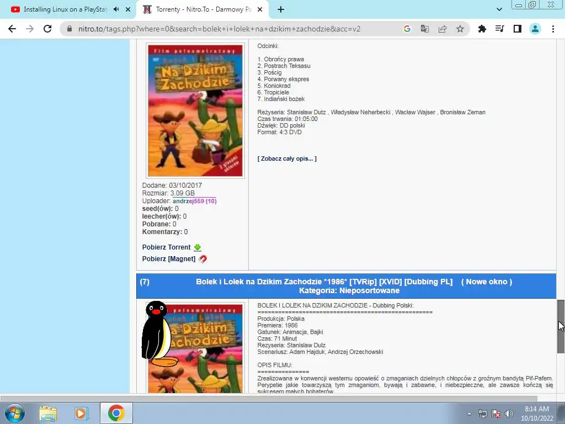Viewport: 565px width, 424px height.
Task: Click the vertical scrollbar thumb
Action: (561, 326)
